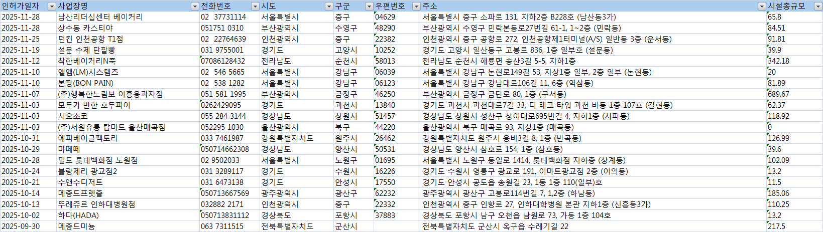Click the cell 모두가 반한 호두파이
The image size is (823, 232).
(x=128, y=105)
